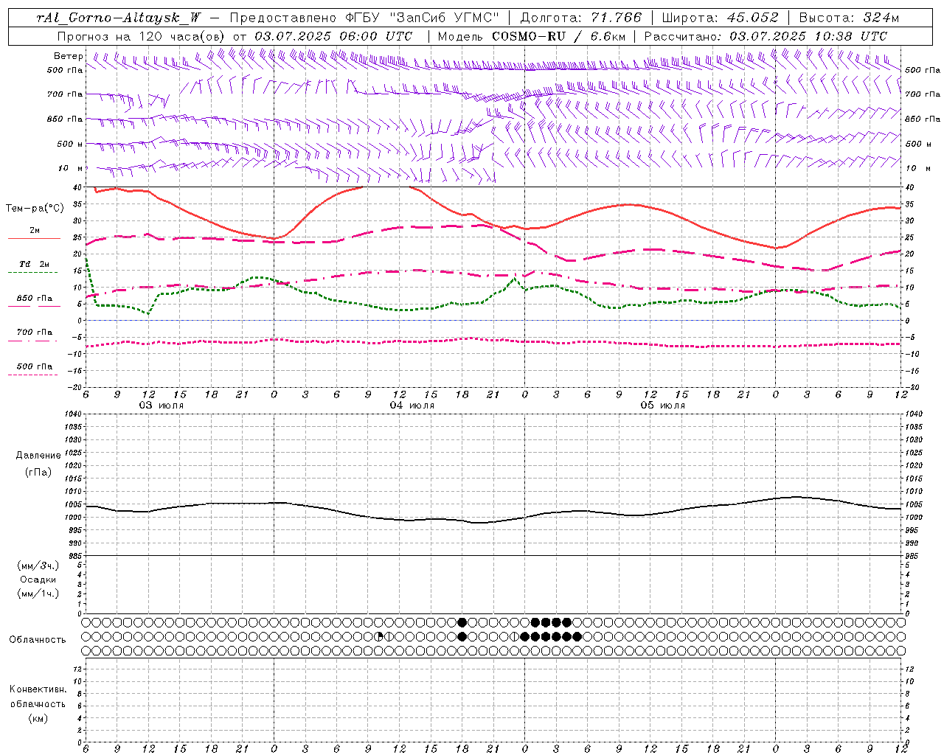The image size is (944, 755).
Task: Click the (км) unit under convective cloudiness
Action: click(x=38, y=718)
